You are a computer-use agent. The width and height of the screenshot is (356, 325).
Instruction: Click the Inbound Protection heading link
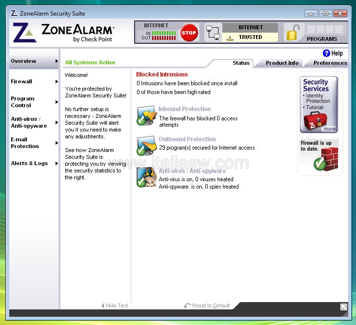click(x=185, y=109)
